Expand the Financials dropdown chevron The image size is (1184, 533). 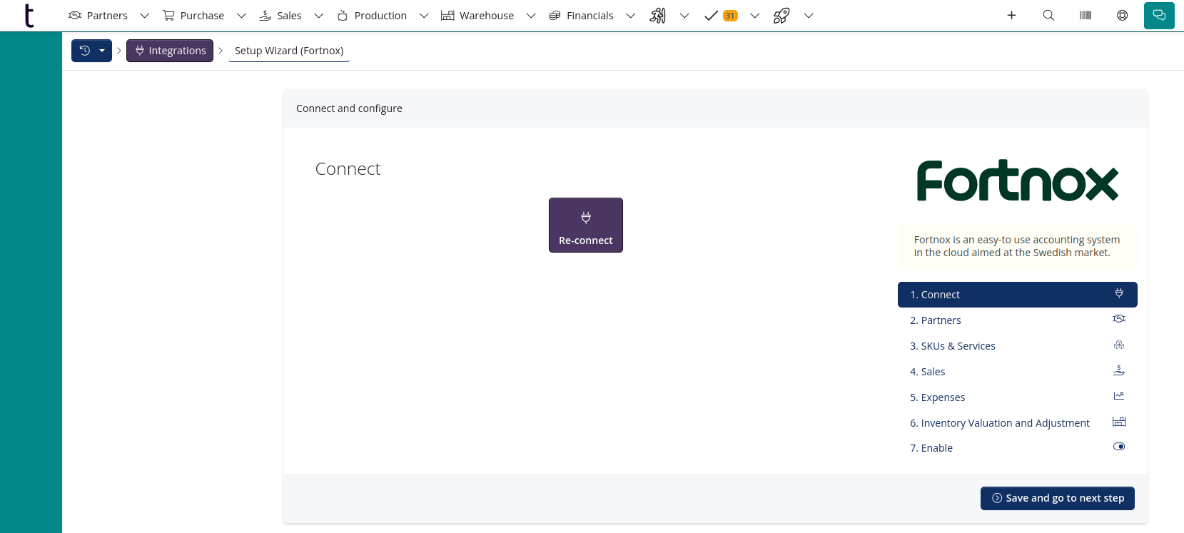pyautogui.click(x=631, y=16)
